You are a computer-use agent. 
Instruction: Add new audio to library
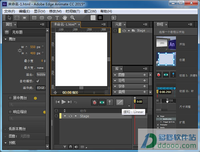click(x=145, y=92)
